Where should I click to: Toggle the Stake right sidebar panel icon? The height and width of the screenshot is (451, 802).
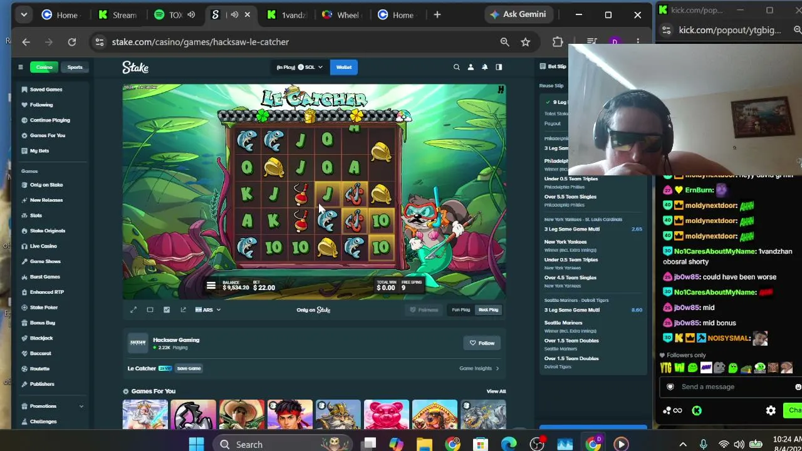pyautogui.click(x=499, y=67)
